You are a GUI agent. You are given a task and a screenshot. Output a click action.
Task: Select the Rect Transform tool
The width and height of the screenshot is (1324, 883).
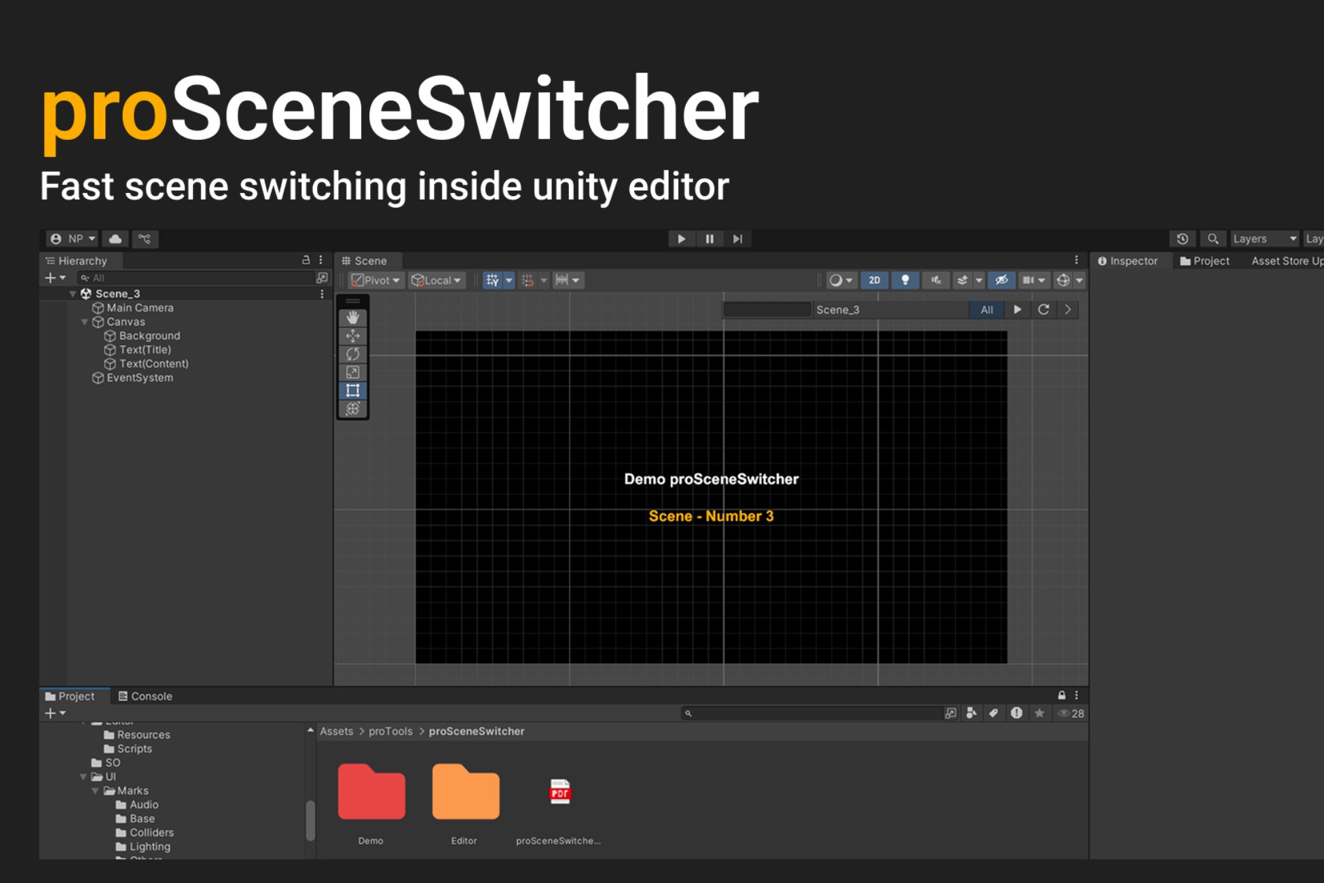coord(352,391)
